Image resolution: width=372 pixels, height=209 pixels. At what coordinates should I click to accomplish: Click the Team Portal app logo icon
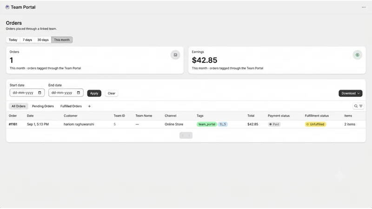pyautogui.click(x=7, y=7)
